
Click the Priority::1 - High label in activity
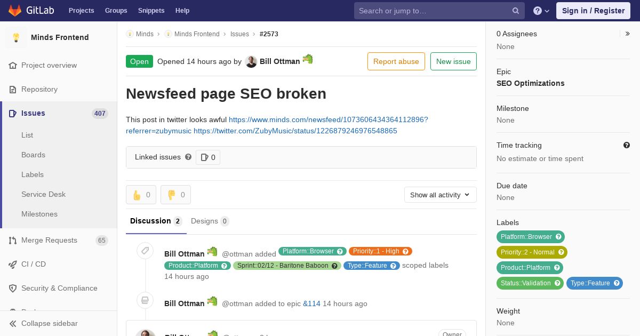(380, 251)
